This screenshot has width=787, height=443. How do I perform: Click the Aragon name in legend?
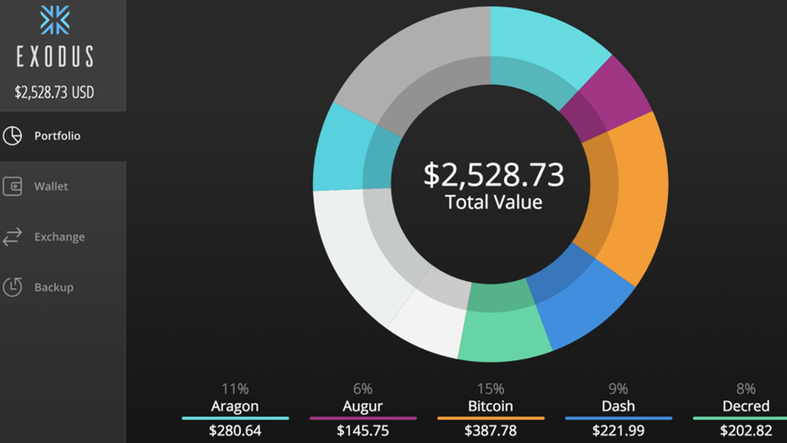(x=235, y=406)
